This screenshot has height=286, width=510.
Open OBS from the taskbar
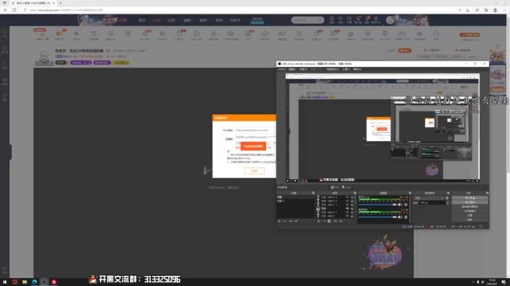pyautogui.click(x=44, y=282)
